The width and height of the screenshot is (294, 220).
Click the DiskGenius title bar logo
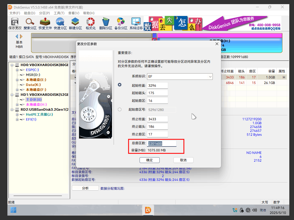pyautogui.click(x=10, y=7)
